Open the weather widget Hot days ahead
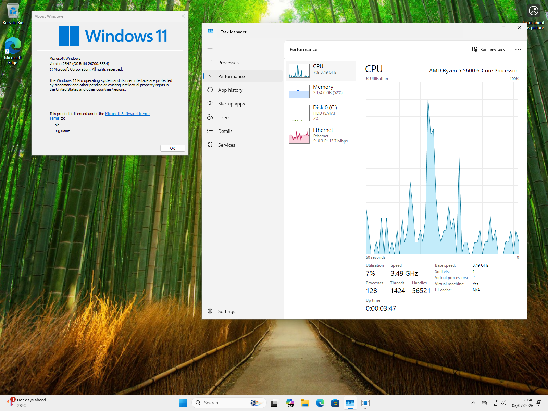Screen dimensions: 548x411 click(x=26, y=403)
